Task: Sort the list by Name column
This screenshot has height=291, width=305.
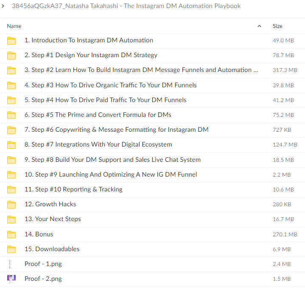Action: click(x=14, y=26)
